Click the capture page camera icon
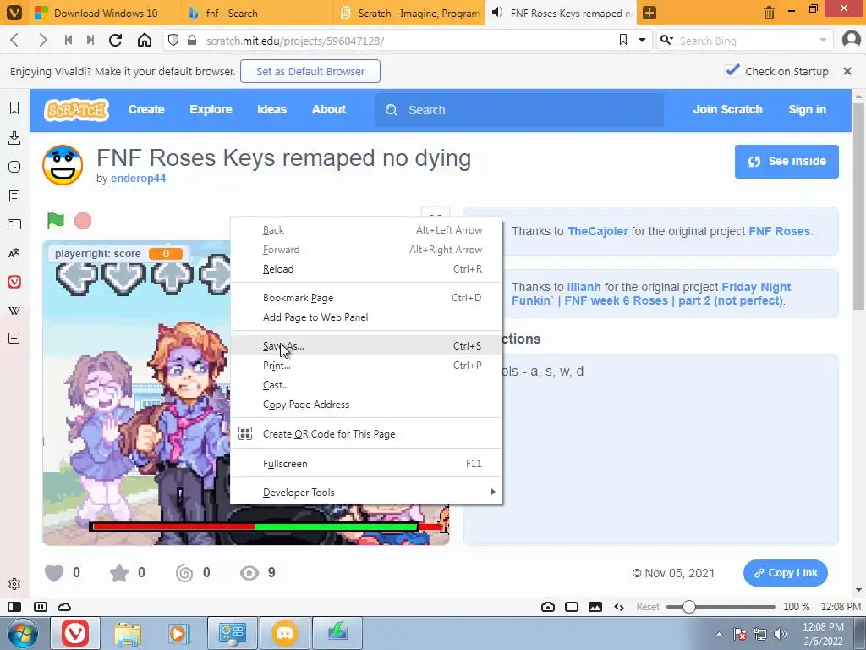Image resolution: width=866 pixels, height=650 pixels. (548, 607)
